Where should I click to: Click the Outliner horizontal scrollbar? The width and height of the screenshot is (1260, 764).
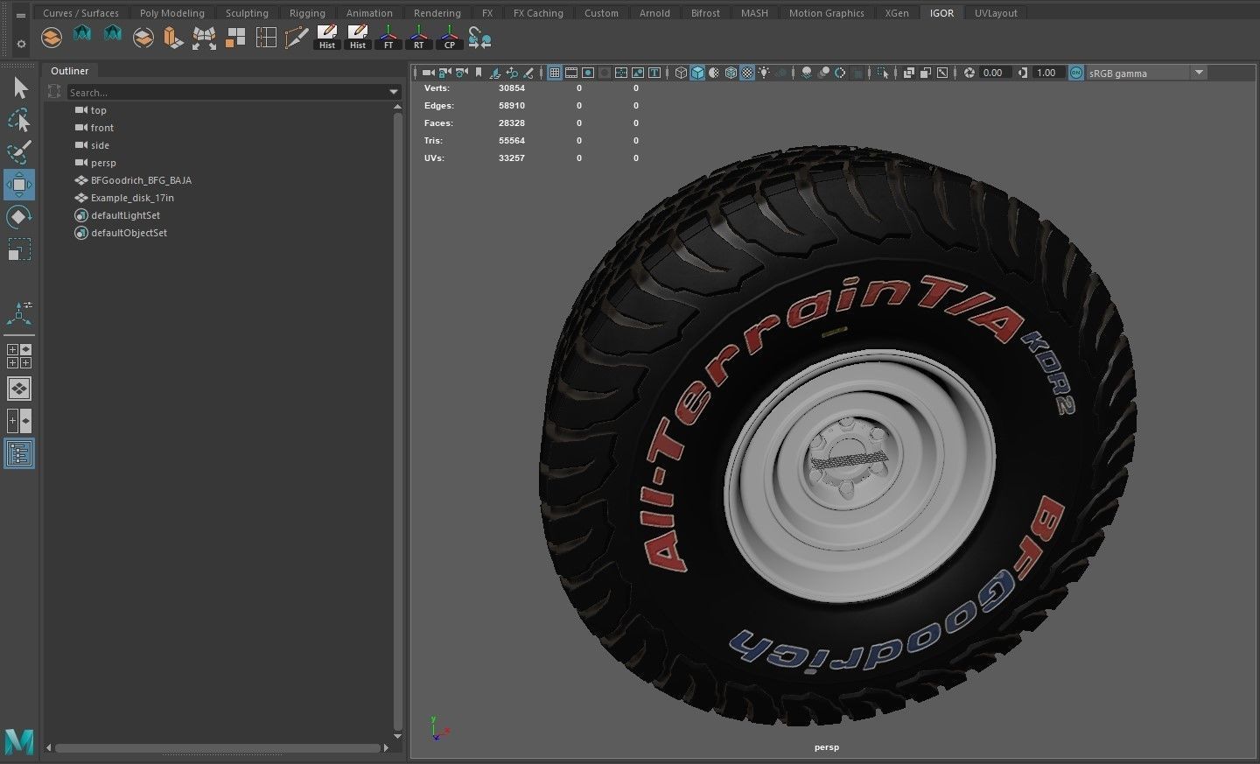click(x=217, y=748)
